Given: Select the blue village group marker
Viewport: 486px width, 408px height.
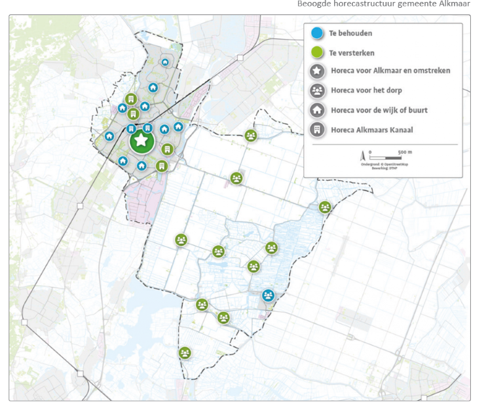Looking at the screenshot, I should point(269,295).
